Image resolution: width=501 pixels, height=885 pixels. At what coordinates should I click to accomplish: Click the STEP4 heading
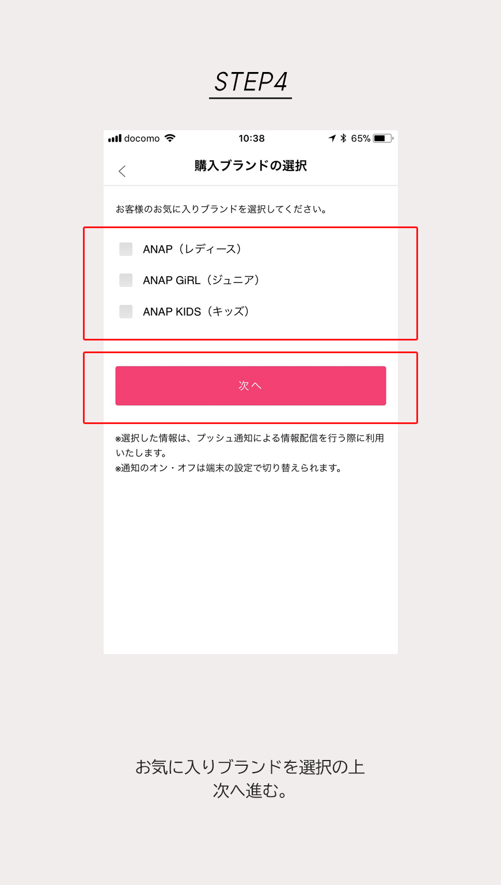click(251, 82)
